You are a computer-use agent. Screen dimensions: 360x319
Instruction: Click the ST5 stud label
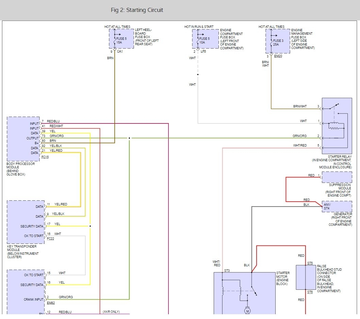[x=310, y=263]
